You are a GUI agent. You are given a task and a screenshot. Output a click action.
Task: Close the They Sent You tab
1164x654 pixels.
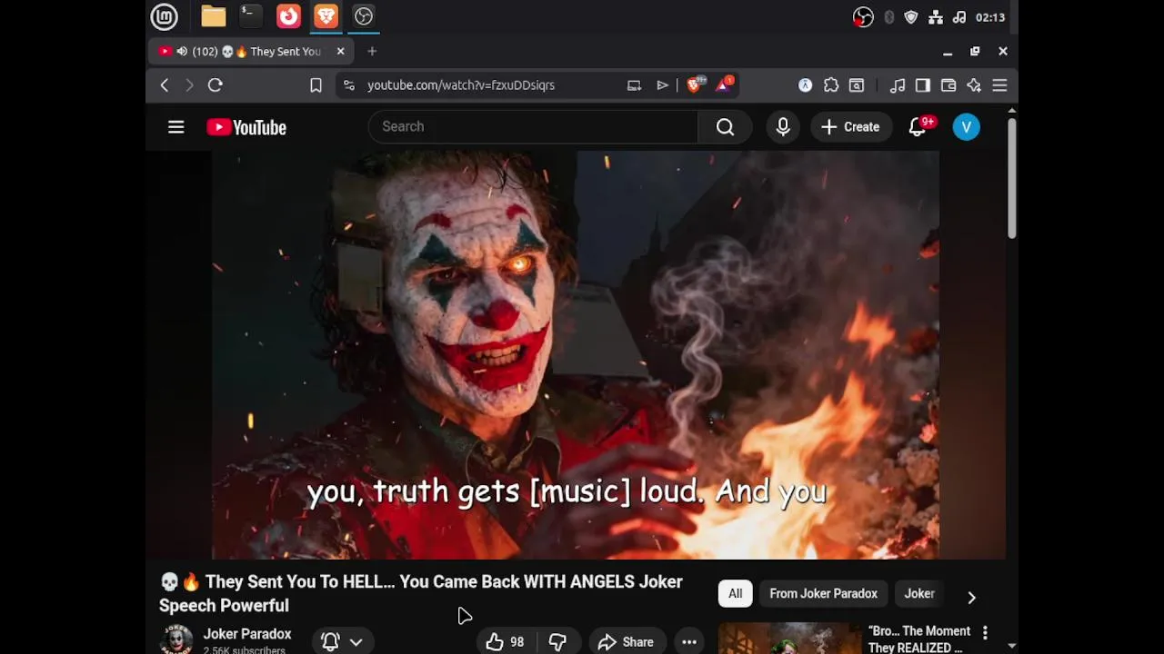tap(340, 52)
